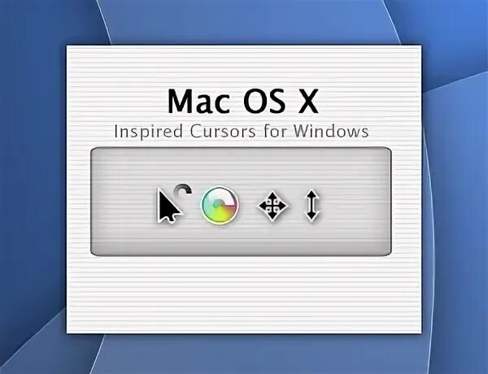The image size is (488, 374).
Task: Click the "OS" text in the heading
Action: tap(264, 102)
